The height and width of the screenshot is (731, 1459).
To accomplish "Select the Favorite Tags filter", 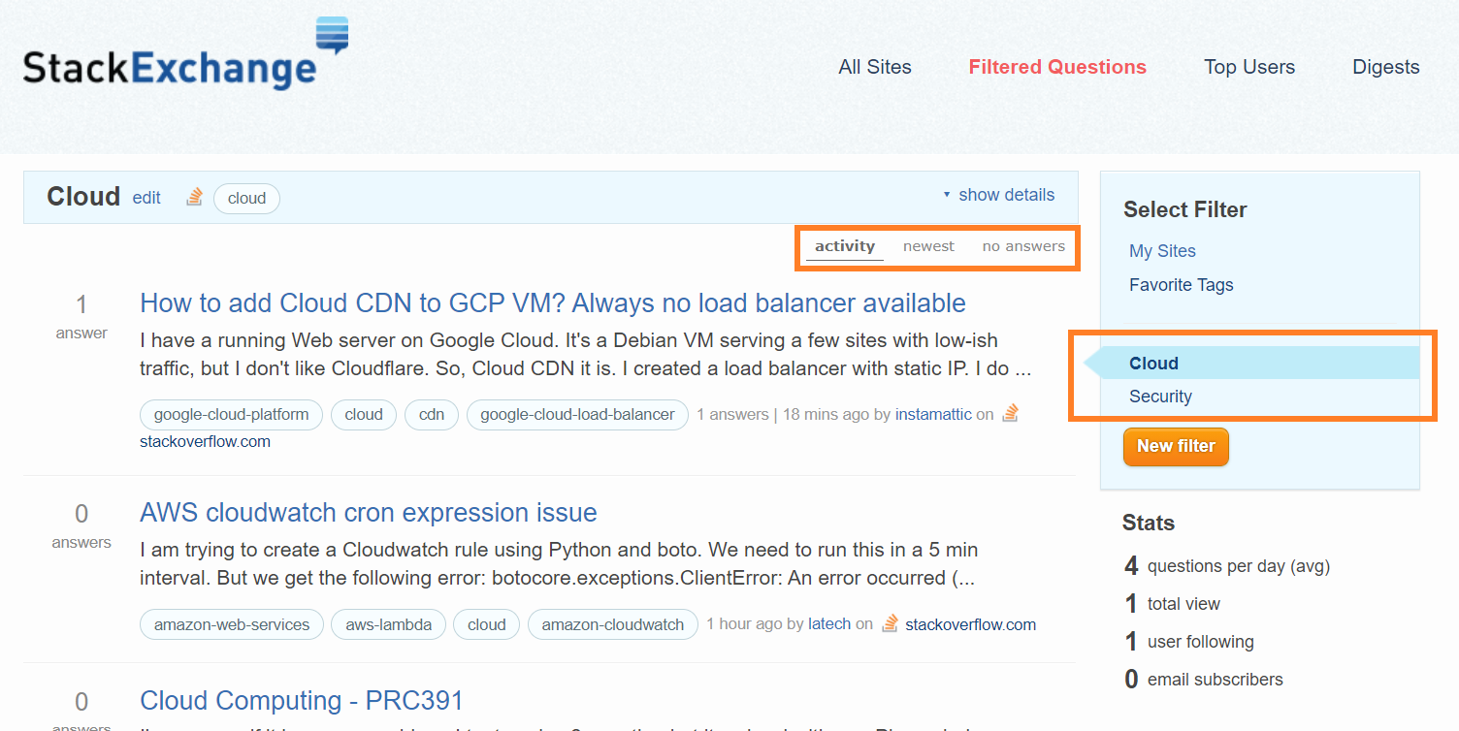I will (x=1182, y=285).
